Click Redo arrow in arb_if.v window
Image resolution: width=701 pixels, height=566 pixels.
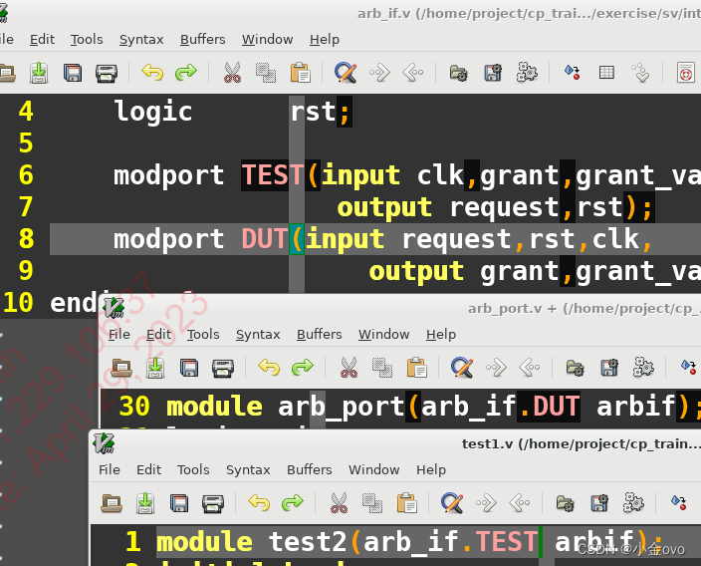[186, 72]
